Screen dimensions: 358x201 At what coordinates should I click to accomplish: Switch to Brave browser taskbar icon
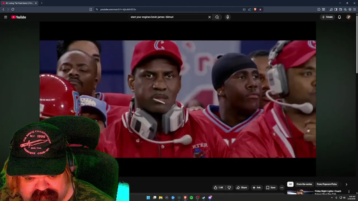click(185, 198)
